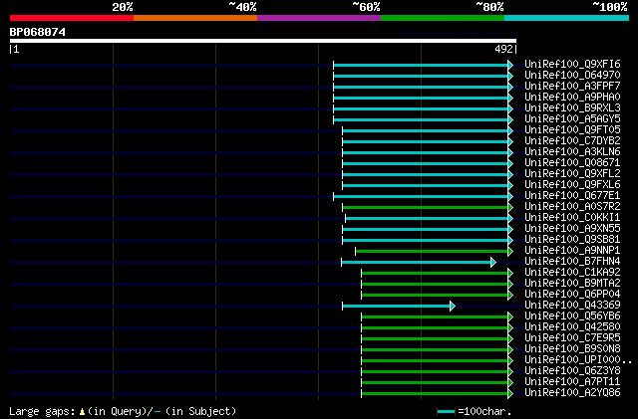The height and width of the screenshot is (419, 638).
Task: Open hit UniRef100_O64970
Action: (x=572, y=76)
